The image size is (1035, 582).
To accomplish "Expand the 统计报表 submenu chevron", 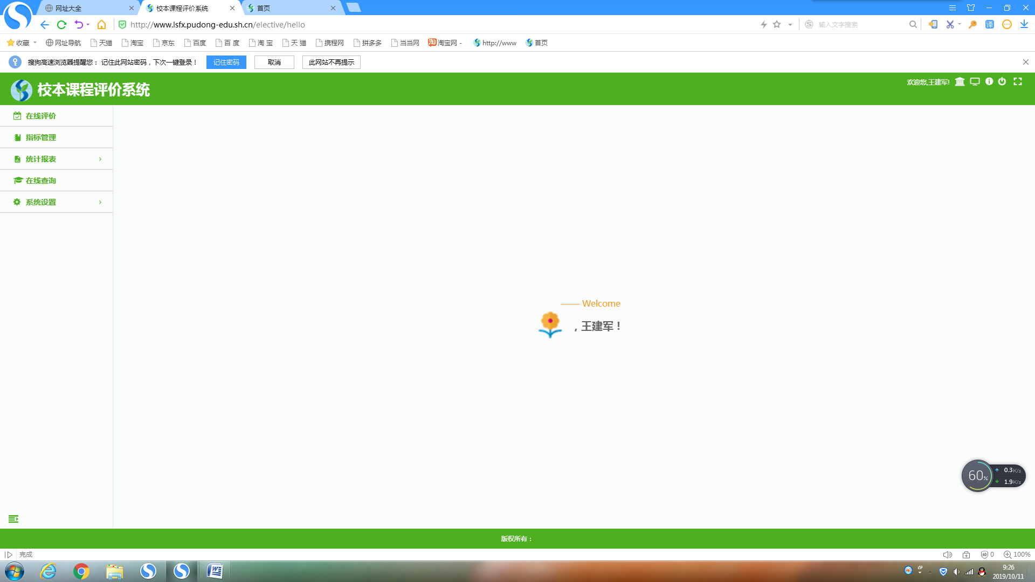I will tap(100, 159).
